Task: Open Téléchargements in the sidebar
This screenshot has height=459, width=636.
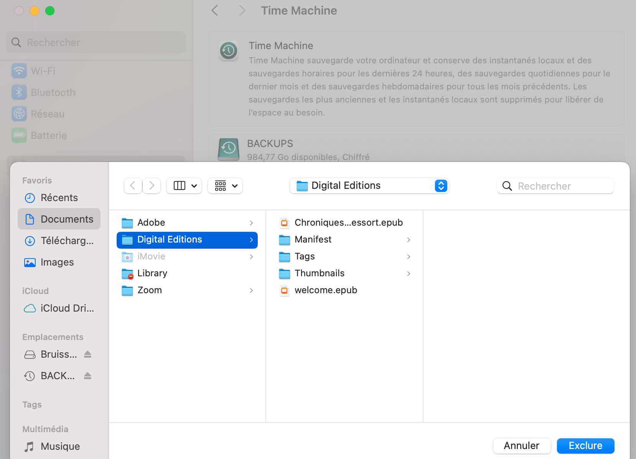Action: coord(59,241)
